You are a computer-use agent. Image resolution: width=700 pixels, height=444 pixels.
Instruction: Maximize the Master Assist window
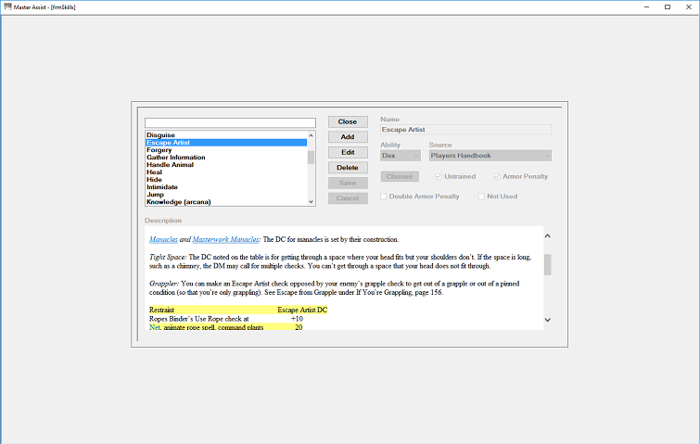668,7
